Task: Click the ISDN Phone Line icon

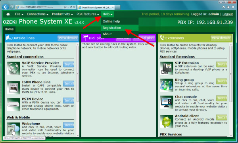Action: click(13, 88)
